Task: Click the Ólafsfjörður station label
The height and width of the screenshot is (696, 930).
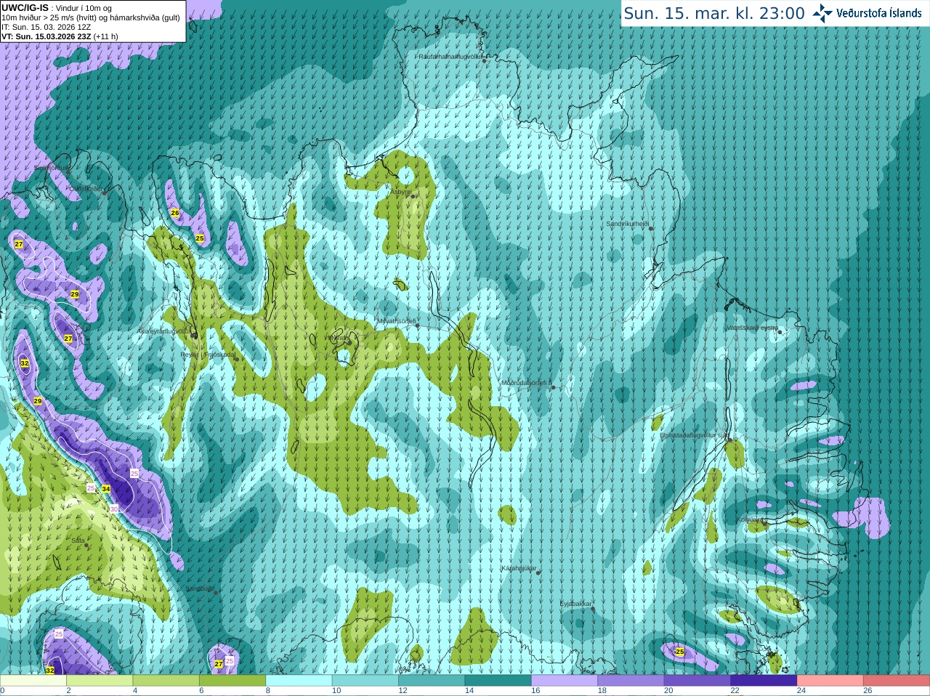Action: coord(86,188)
